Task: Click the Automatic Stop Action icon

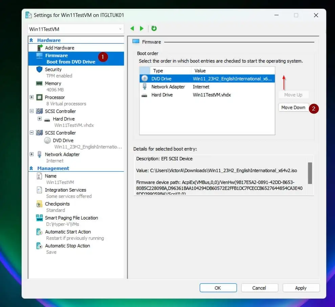Action: click(39, 246)
